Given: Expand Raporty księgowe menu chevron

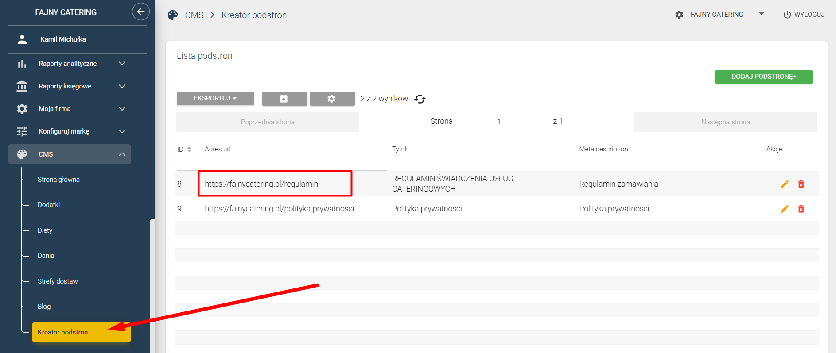Looking at the screenshot, I should 122,86.
